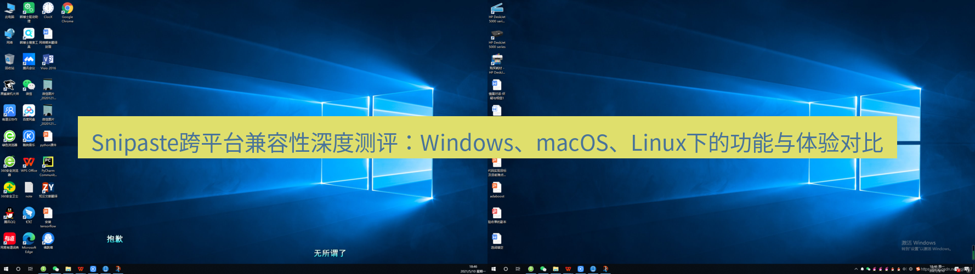Open the 回收站 recycle bin
Viewport: 975px width, 274px height.
9,61
